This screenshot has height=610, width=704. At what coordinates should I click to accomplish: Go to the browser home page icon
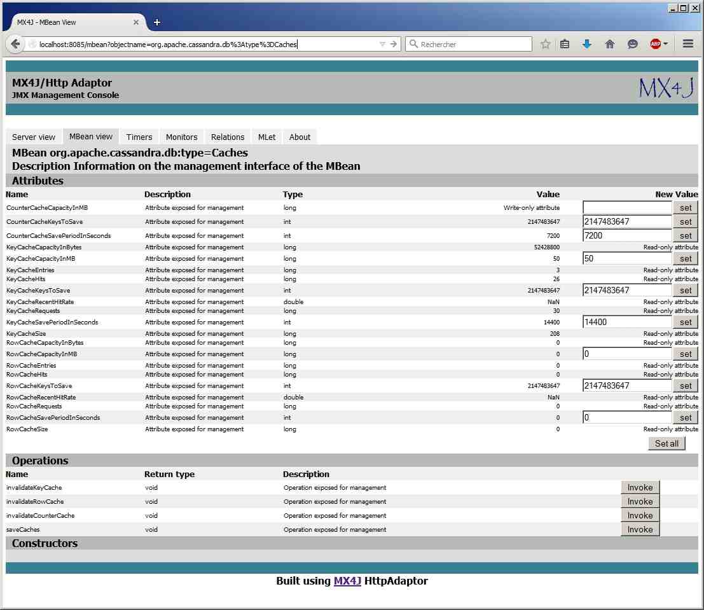point(609,44)
